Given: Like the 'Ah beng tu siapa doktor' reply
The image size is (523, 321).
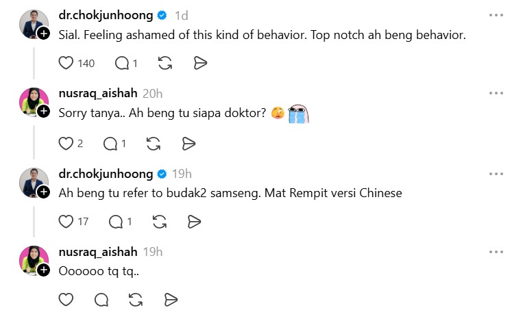Looking at the screenshot, I should point(66,144).
